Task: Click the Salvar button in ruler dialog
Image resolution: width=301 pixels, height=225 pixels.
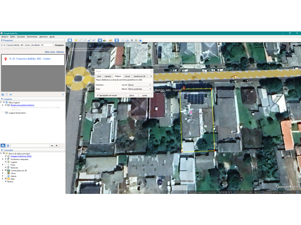Action: click(x=132, y=95)
